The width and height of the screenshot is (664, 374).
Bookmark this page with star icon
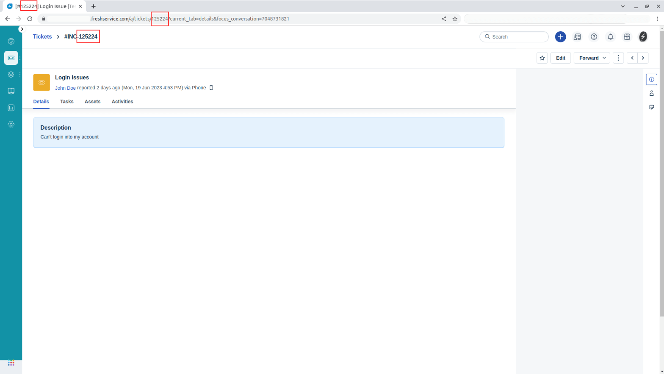tap(455, 19)
